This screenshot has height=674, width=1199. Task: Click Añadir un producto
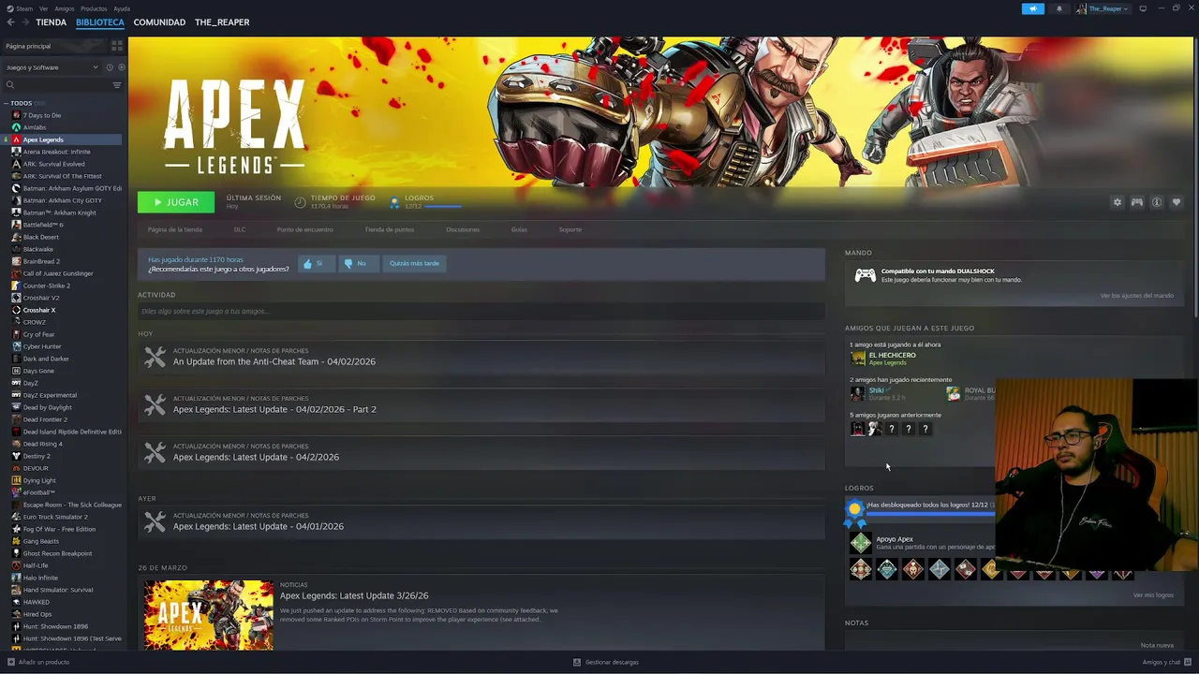[x=38, y=663]
